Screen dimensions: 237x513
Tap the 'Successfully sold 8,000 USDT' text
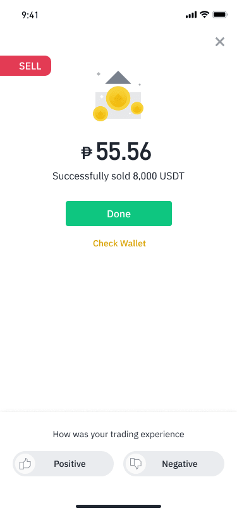pyautogui.click(x=119, y=176)
